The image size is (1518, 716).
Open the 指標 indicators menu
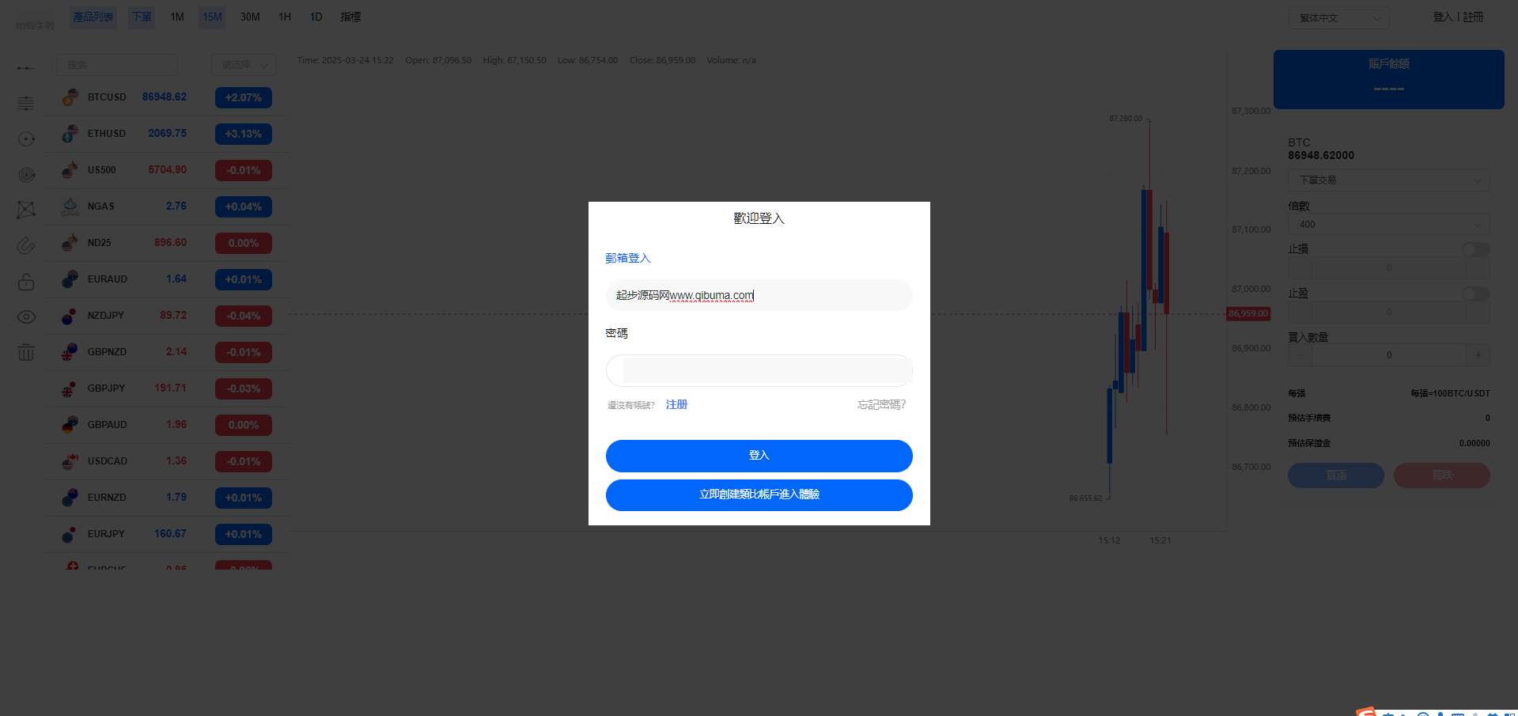coord(350,17)
